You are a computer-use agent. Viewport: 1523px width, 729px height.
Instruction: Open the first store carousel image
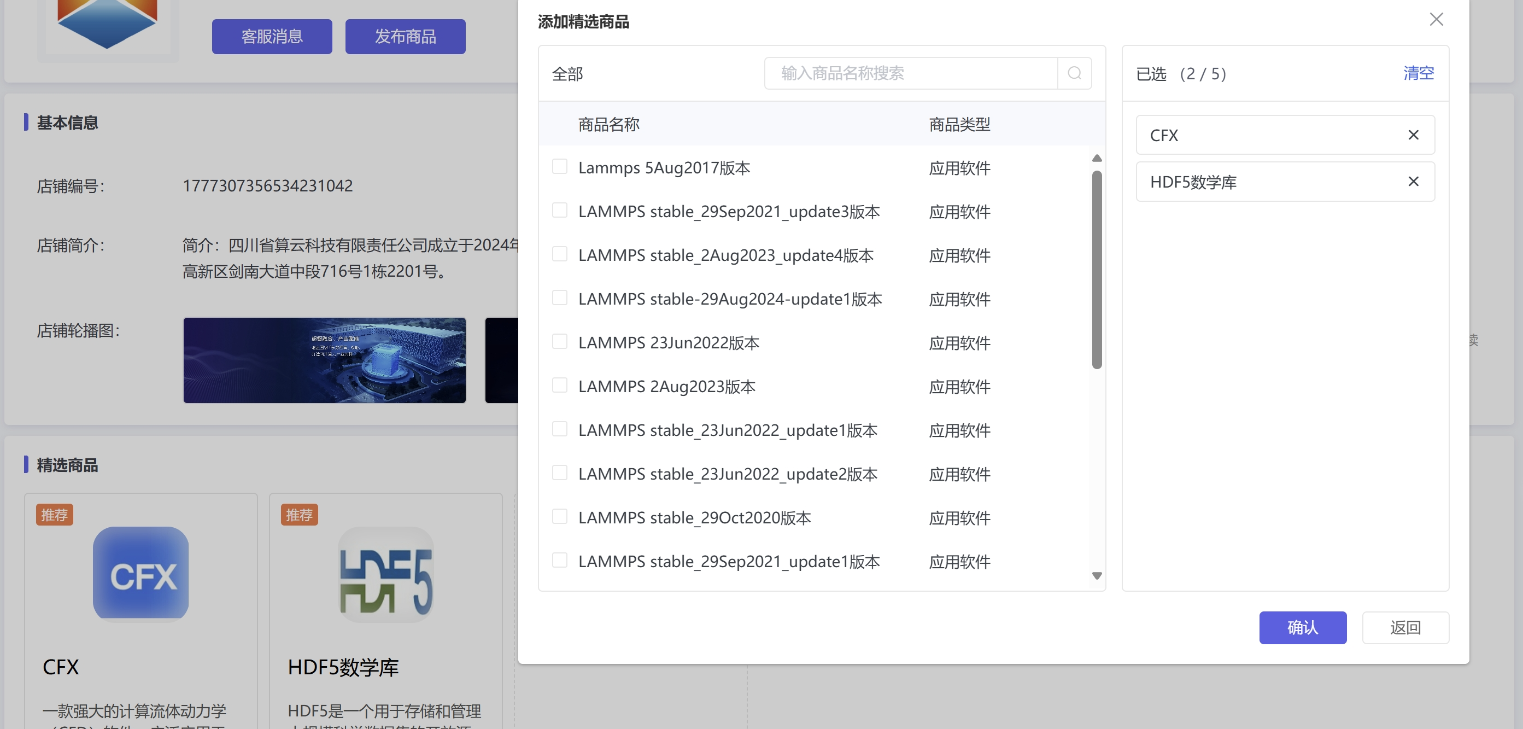(325, 360)
